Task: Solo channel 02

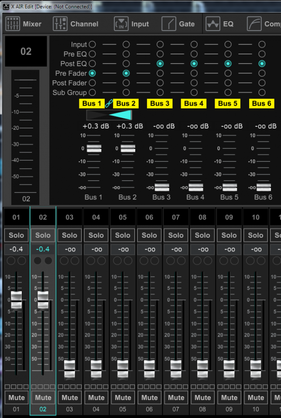Action: (43, 235)
